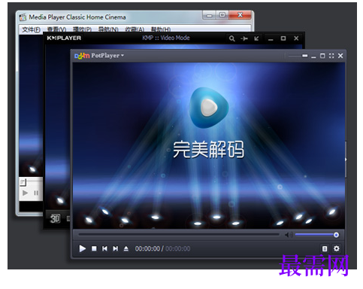Click the large center play logo in PotPlayer
The height and width of the screenshot is (289, 363).
point(209,108)
